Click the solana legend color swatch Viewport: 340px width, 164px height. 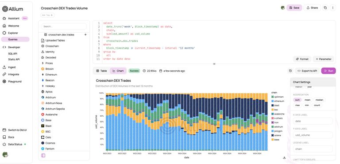click(x=273, y=135)
